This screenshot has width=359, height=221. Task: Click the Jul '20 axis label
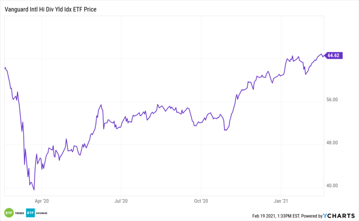tap(122, 202)
